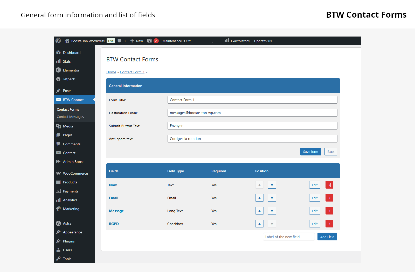
Task: Move the Email field up
Action: coord(259,198)
